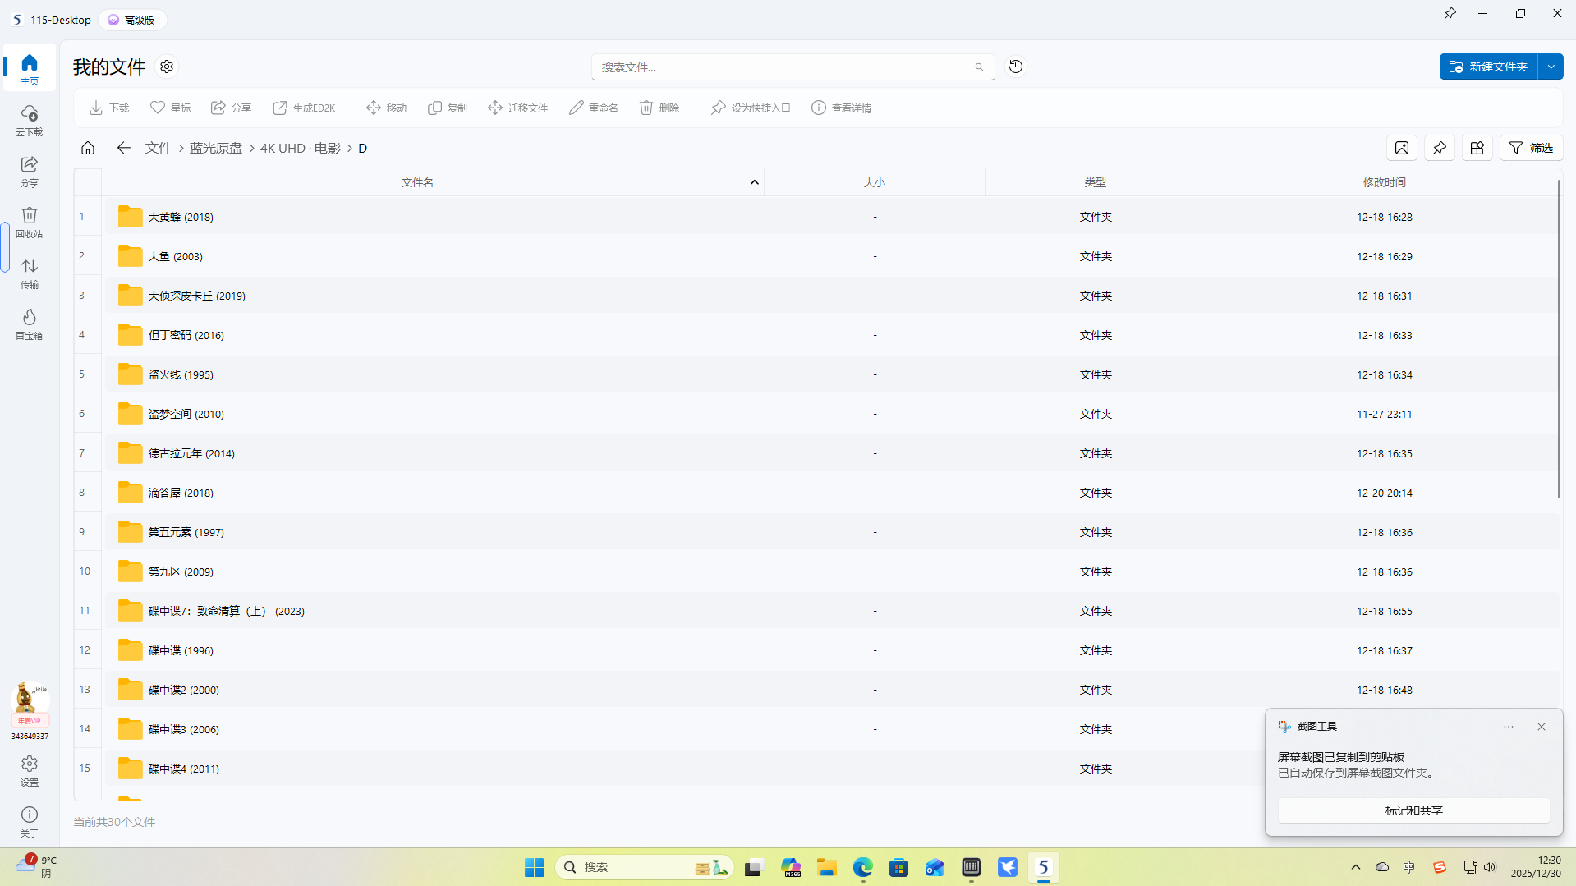Click the 星标 star toolbar button
Screen dimensions: 1576x886
(170, 108)
